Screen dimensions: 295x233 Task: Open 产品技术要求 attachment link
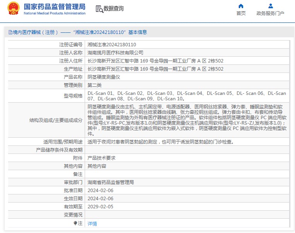click(x=101, y=158)
